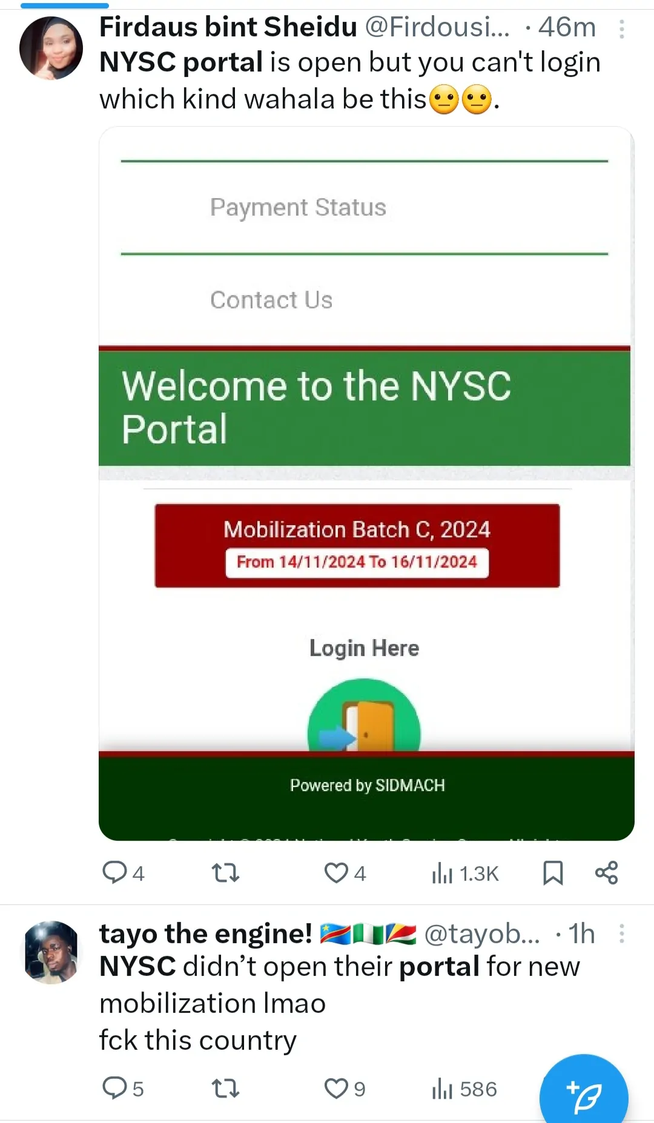The image size is (654, 1123).
Task: Open more options on Firdaus's tweet
Action: coord(621,28)
